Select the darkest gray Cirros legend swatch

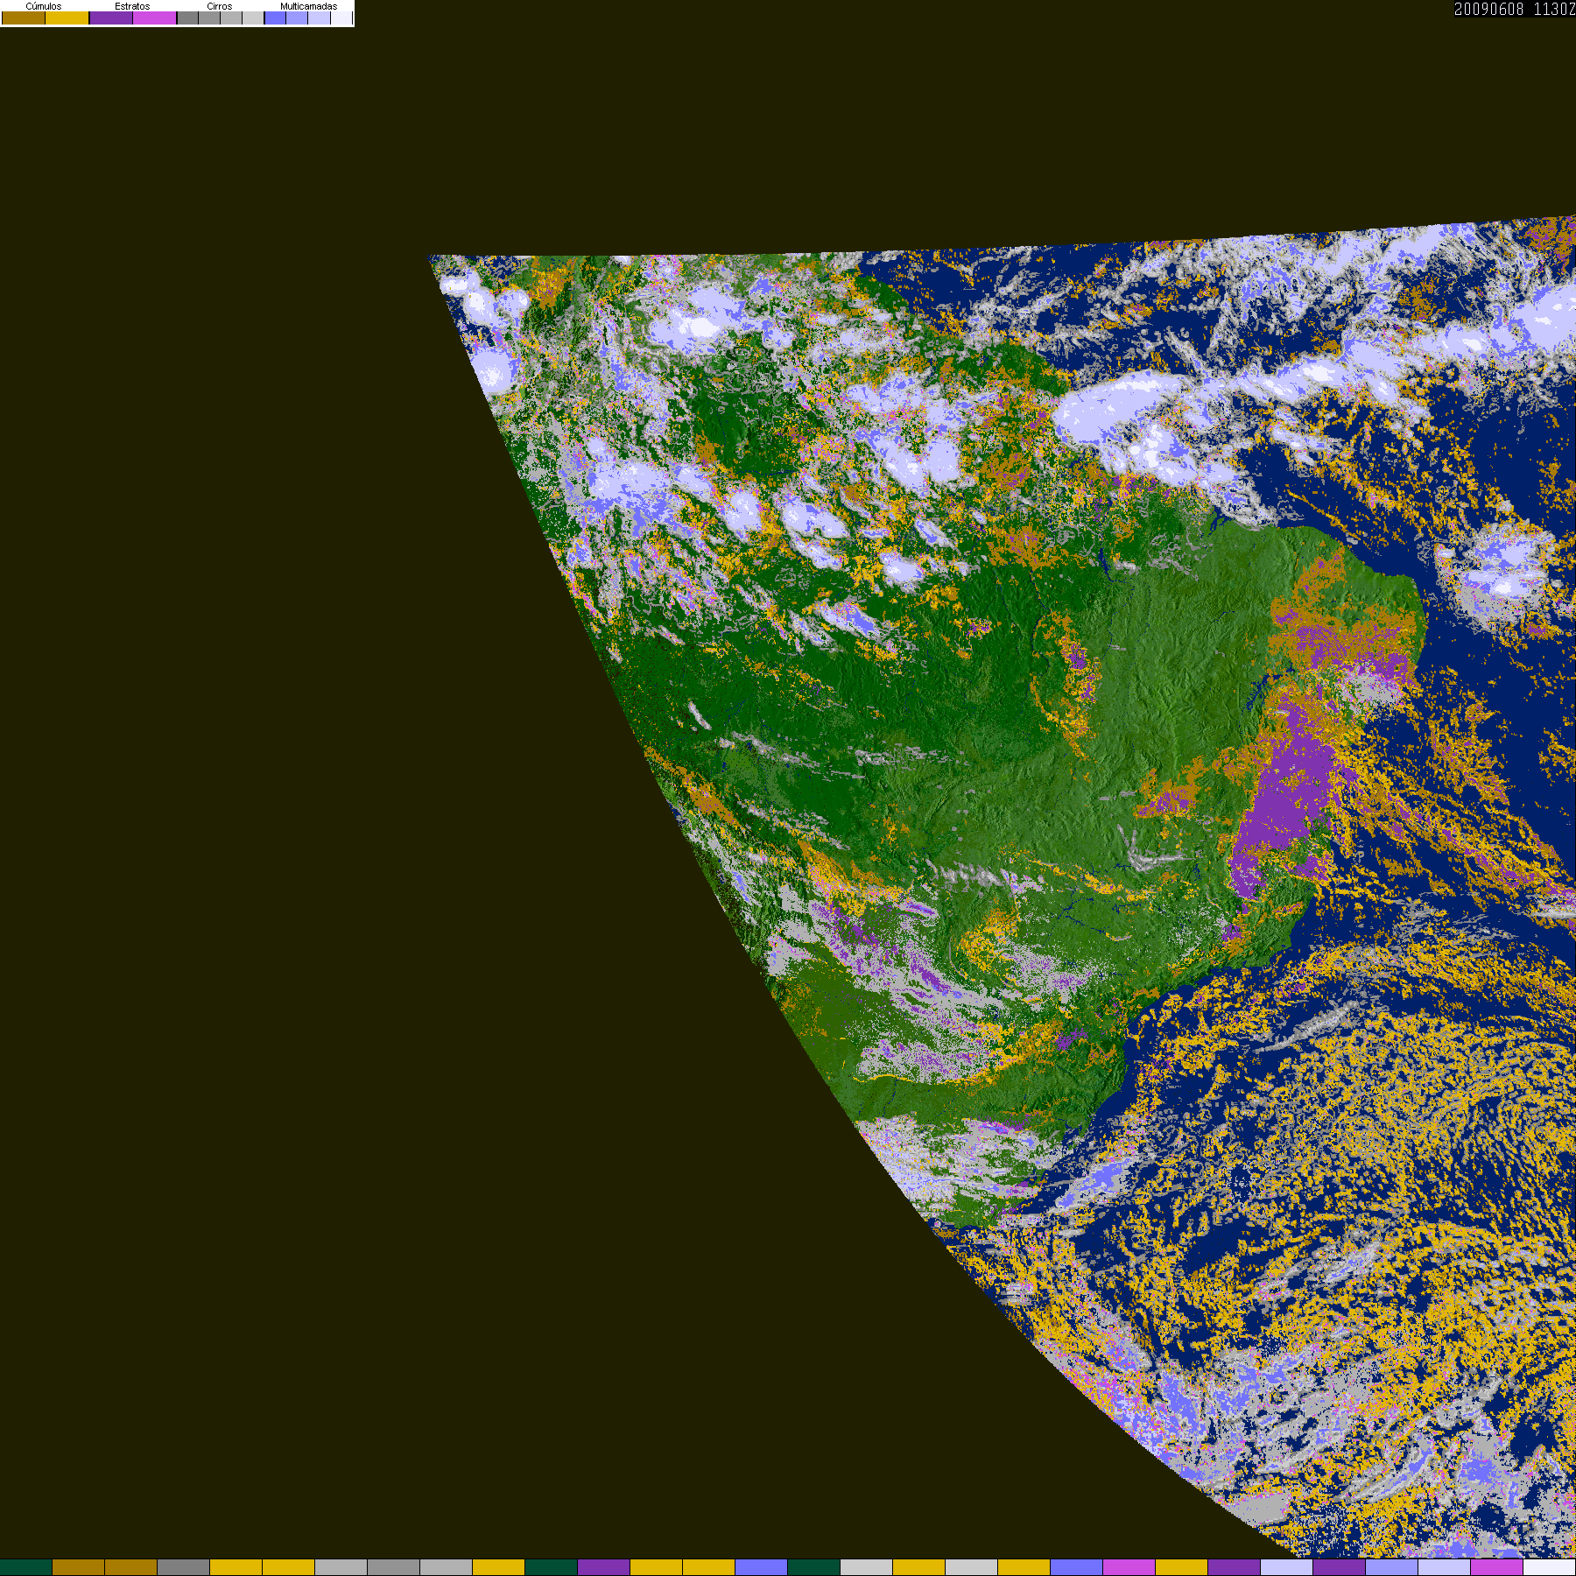tap(187, 18)
